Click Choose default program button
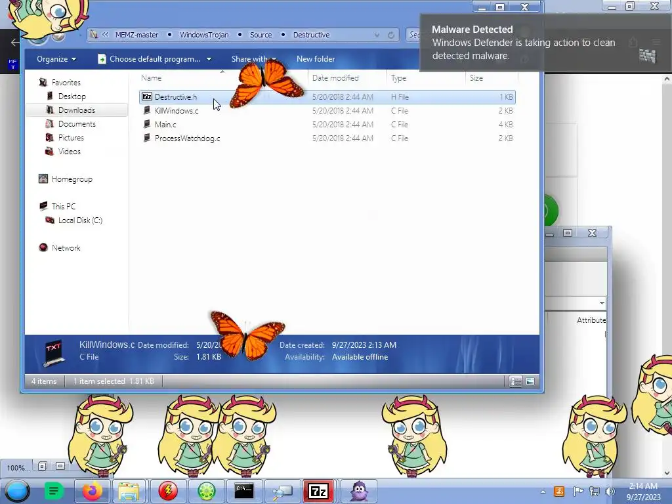This screenshot has height=504, width=672. click(150, 59)
